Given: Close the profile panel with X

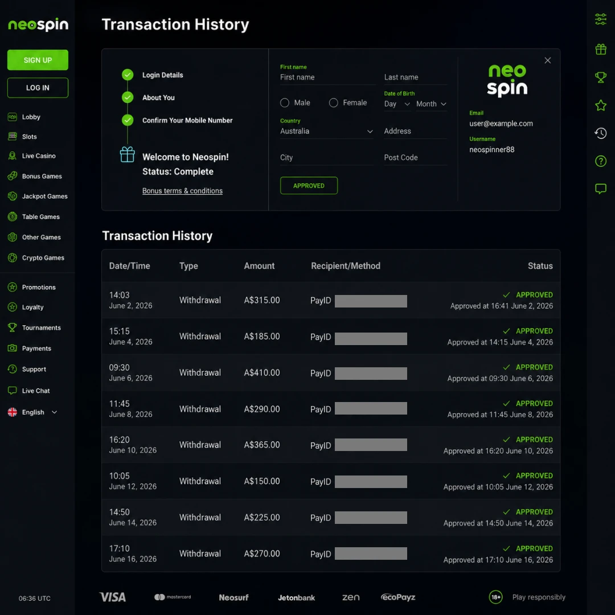Looking at the screenshot, I should tap(548, 60).
